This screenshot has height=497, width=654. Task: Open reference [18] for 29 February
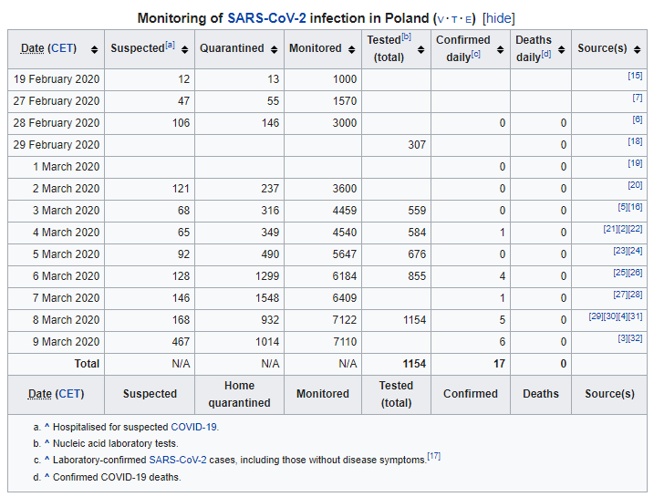pos(635,141)
